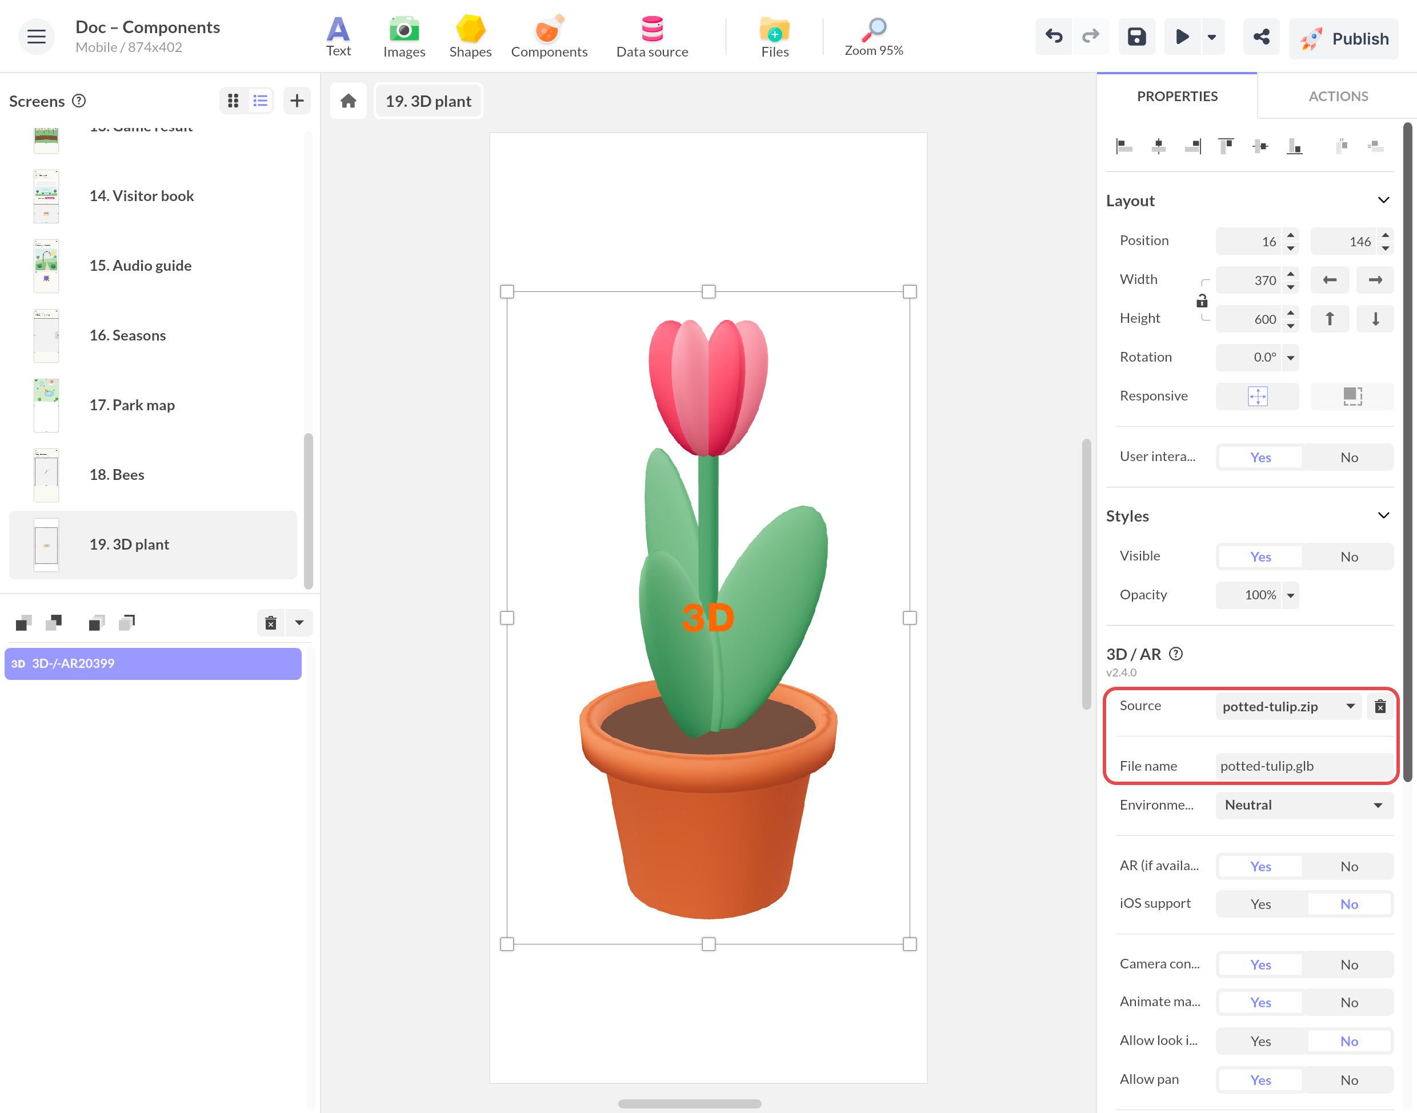Redo the last action
This screenshot has width=1417, height=1113.
click(1090, 37)
